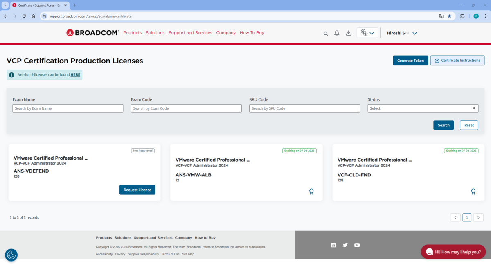
Task: Open the Hi! How may I help you chat
Action: point(453,252)
